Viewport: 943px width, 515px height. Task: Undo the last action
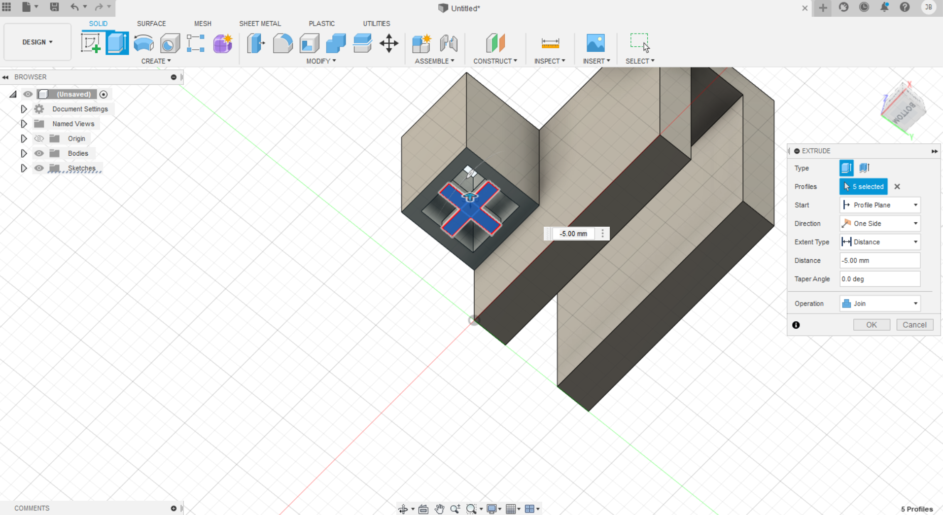click(x=74, y=7)
